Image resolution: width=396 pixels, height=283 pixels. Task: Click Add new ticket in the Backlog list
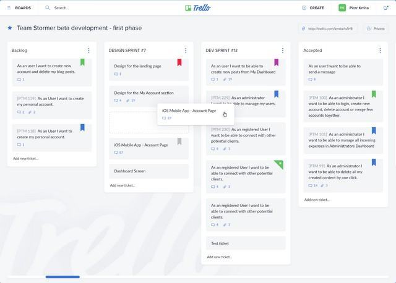point(25,159)
